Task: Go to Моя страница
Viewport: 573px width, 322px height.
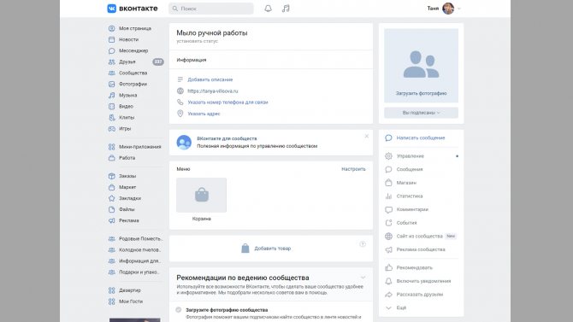Action: click(x=135, y=28)
